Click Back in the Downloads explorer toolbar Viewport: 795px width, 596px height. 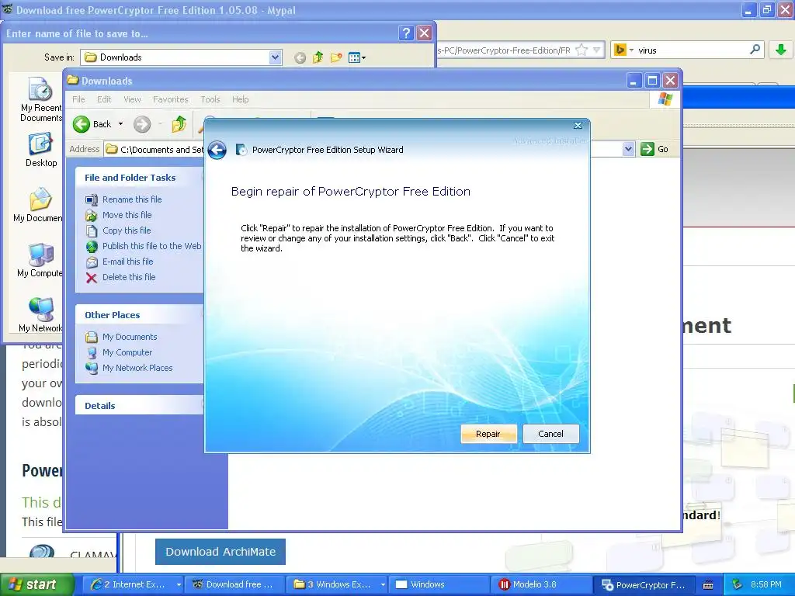(x=92, y=124)
